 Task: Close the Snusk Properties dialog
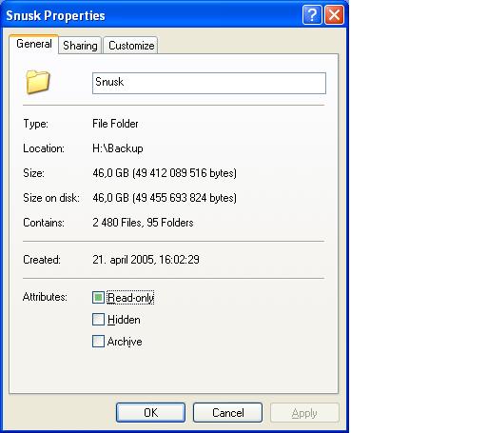(x=334, y=14)
